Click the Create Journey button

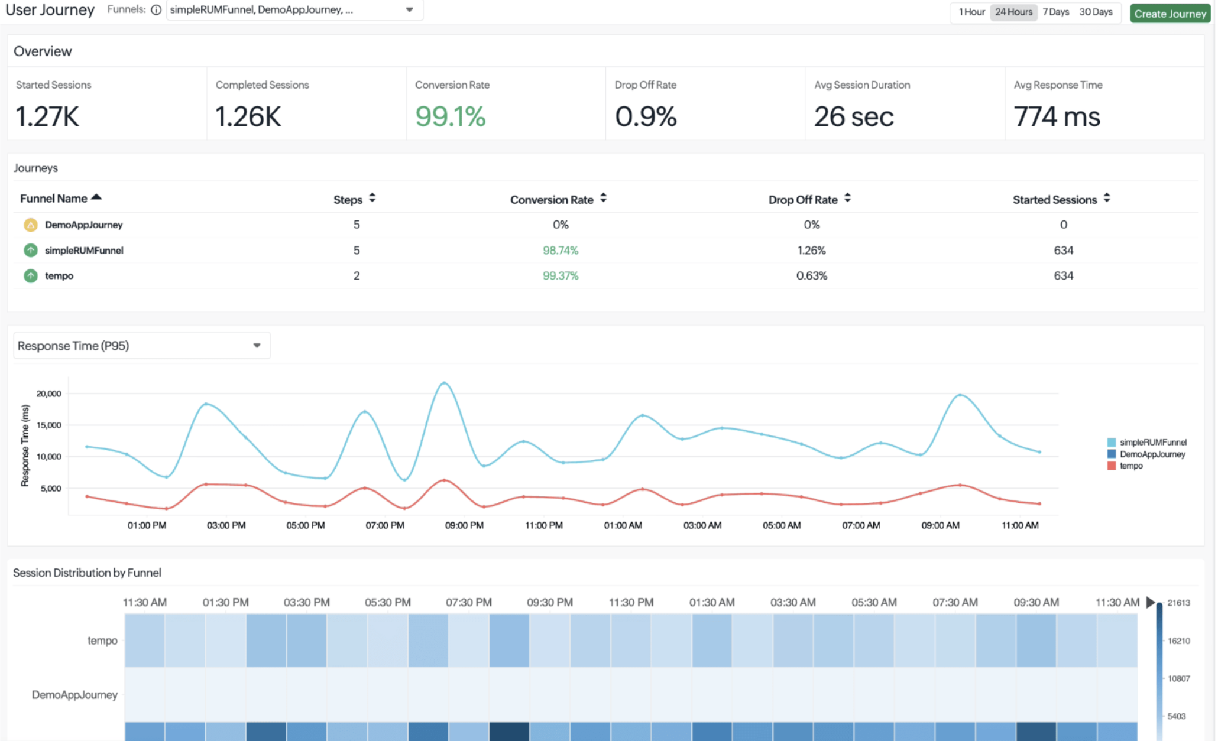1170,14
